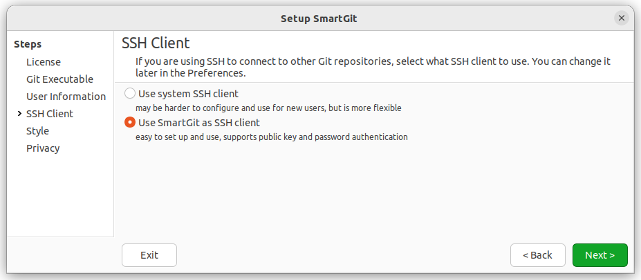Continue with the green 'Next >' button
The image size is (641, 280).
(600, 255)
